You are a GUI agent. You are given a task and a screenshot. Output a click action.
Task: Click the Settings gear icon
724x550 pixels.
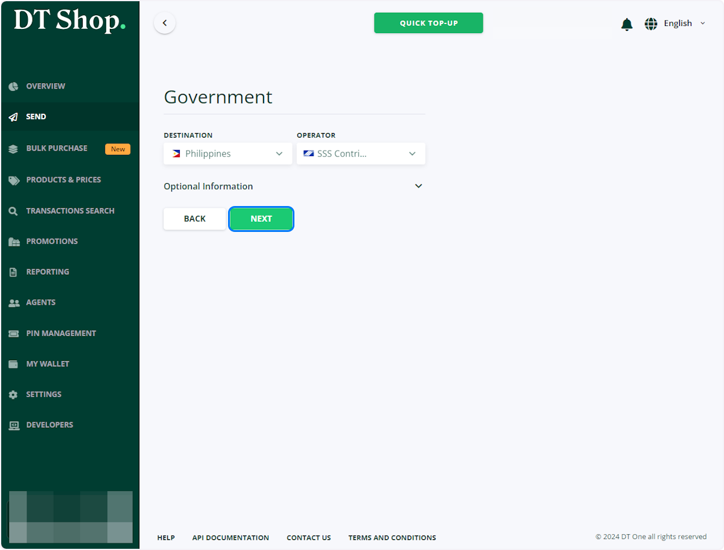[13, 395]
